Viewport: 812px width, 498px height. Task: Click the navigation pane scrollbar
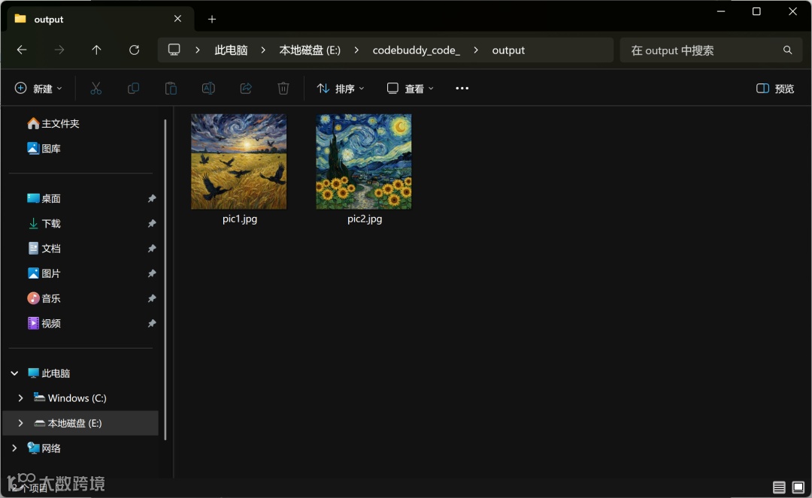165,279
